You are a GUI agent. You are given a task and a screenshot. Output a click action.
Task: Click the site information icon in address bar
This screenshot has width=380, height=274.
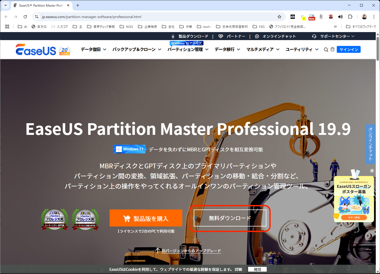[x=37, y=17]
